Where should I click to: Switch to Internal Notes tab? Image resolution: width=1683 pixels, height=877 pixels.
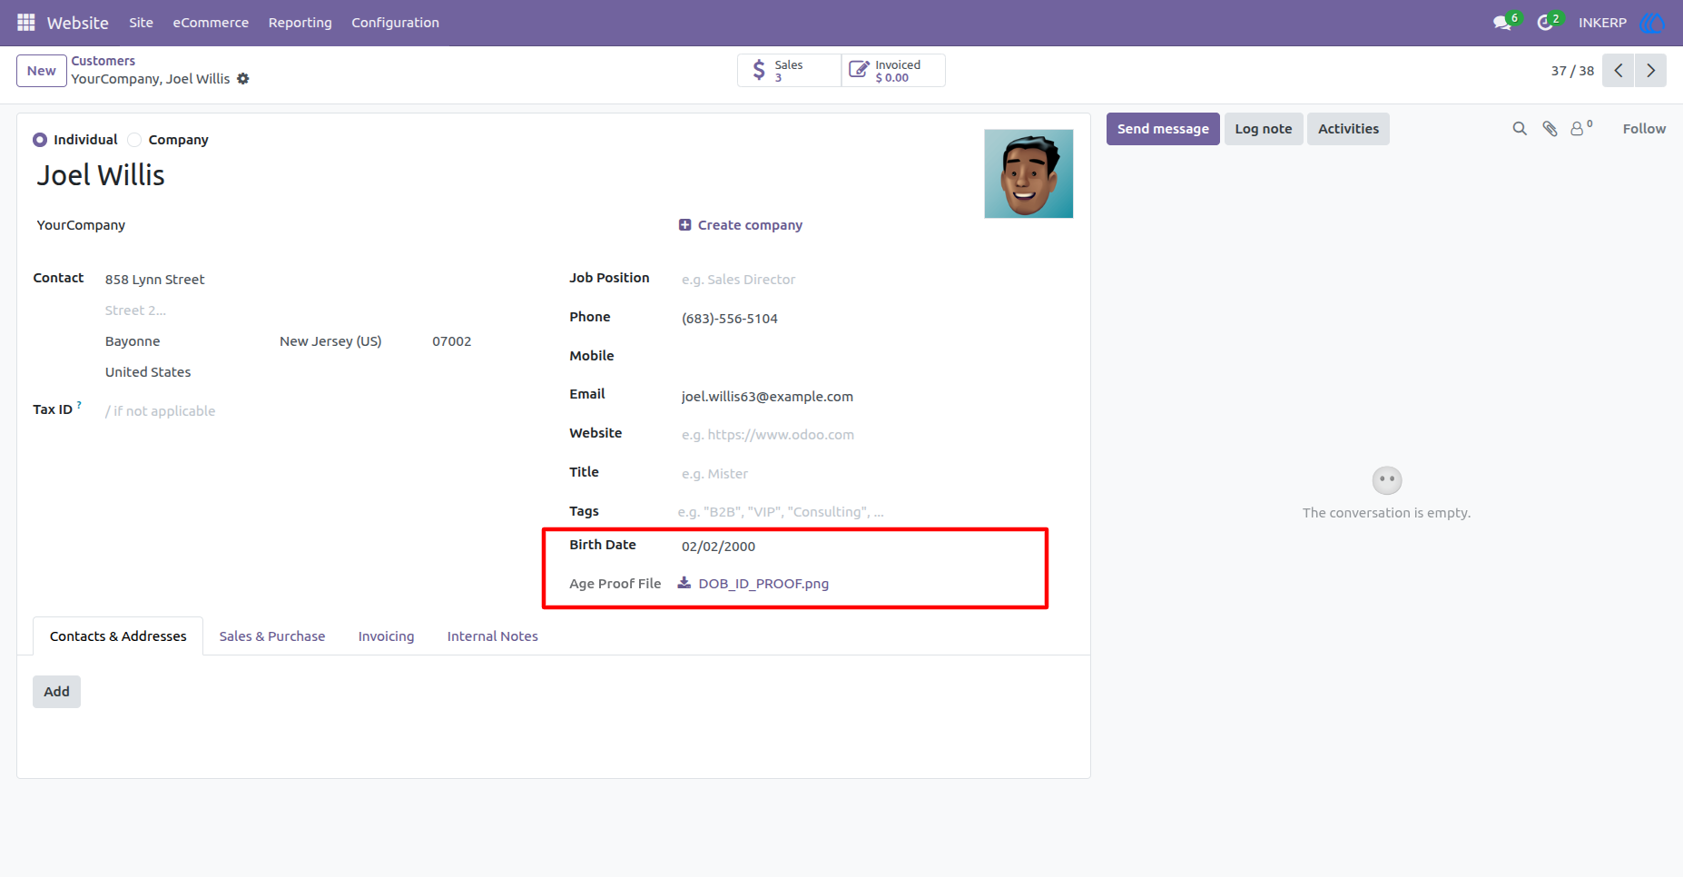tap(493, 636)
